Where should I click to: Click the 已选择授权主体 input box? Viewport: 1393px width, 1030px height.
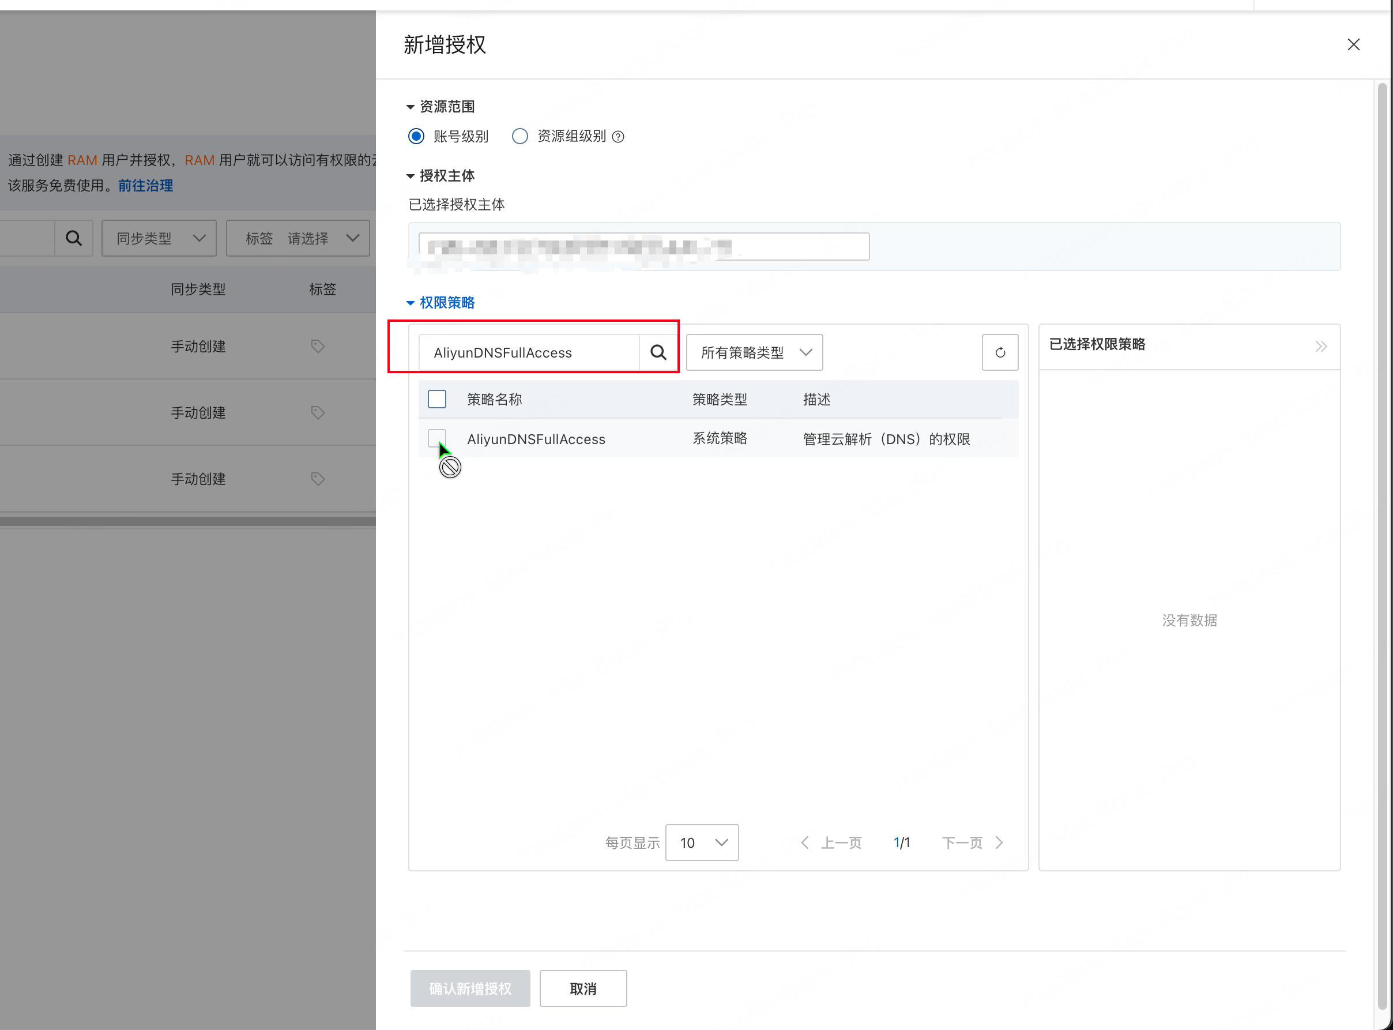tap(644, 246)
